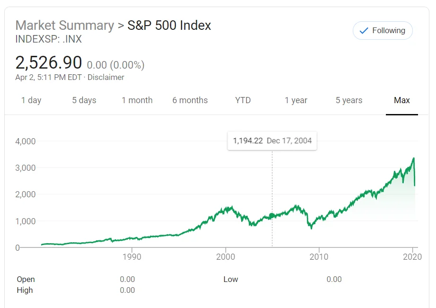Switch to the 1 day tab
This screenshot has width=436, height=308.
(31, 100)
